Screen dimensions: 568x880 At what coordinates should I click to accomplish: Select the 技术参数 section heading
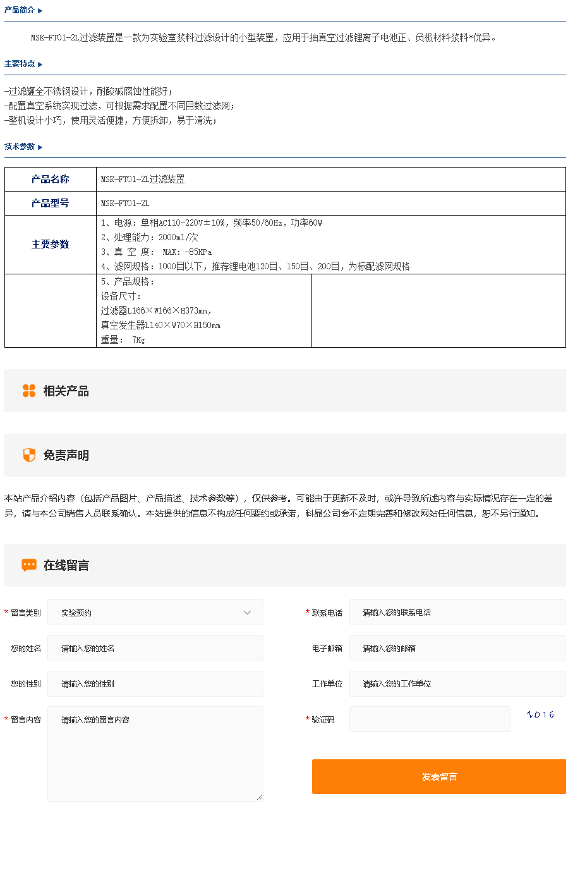pyautogui.click(x=20, y=147)
